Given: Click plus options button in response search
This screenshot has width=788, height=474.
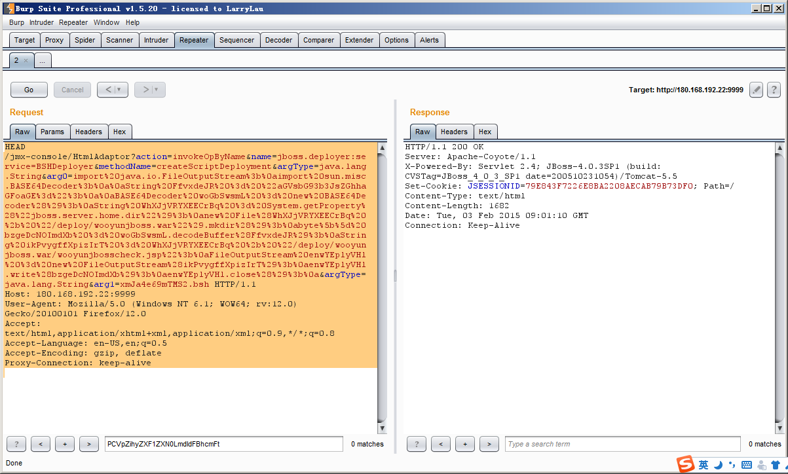Looking at the screenshot, I should pyautogui.click(x=465, y=444).
